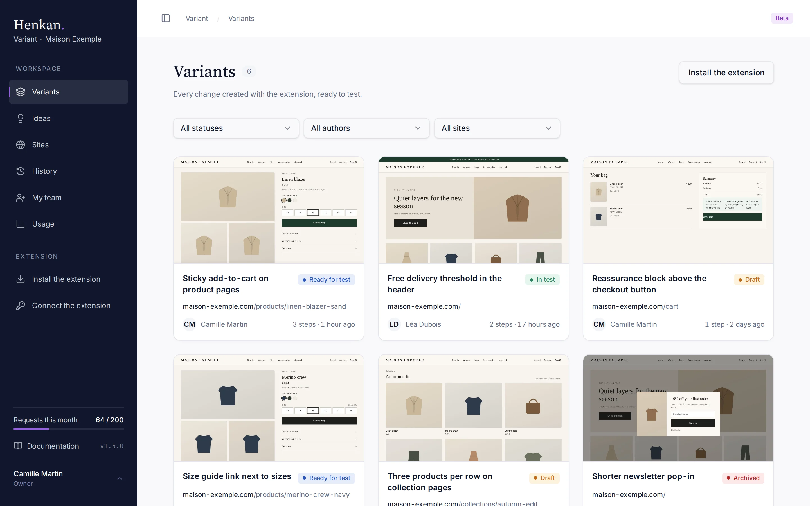Viewport: 810px width, 506px height.
Task: Click the In test status badge
Action: point(542,279)
